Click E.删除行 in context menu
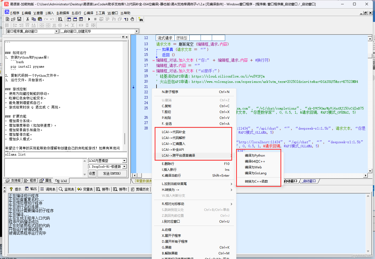The image size is (375, 259). tap(194, 164)
